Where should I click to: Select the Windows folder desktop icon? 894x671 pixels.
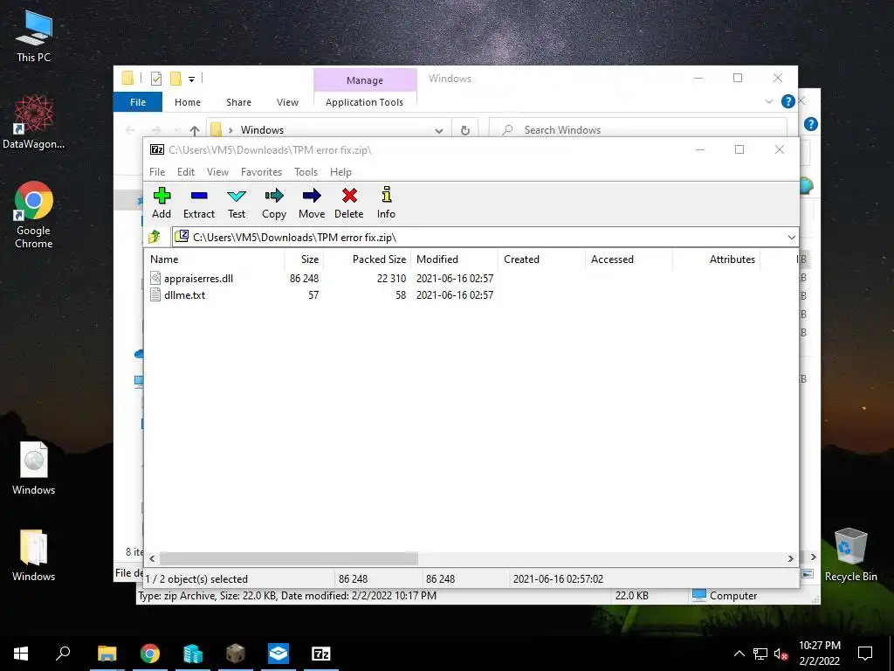point(34,555)
